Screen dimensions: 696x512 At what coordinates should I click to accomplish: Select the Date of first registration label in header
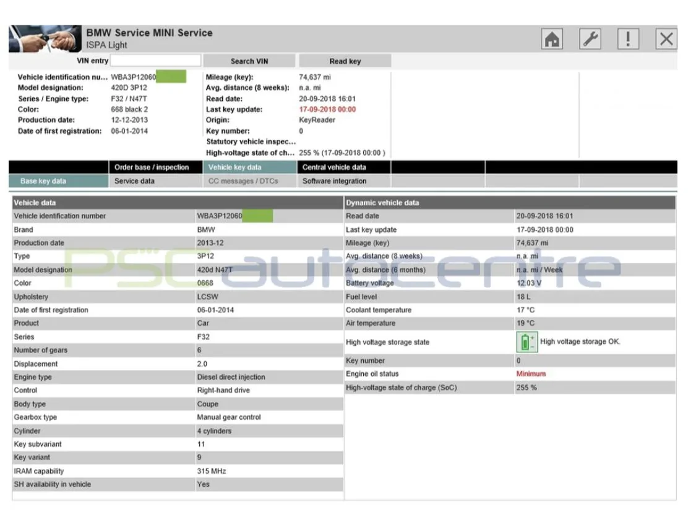59,131
